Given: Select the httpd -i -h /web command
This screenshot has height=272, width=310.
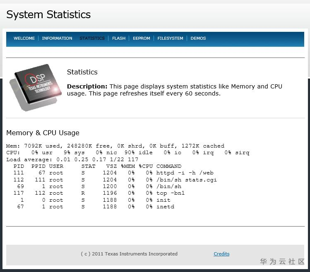Looking at the screenshot, I should [x=185, y=173].
